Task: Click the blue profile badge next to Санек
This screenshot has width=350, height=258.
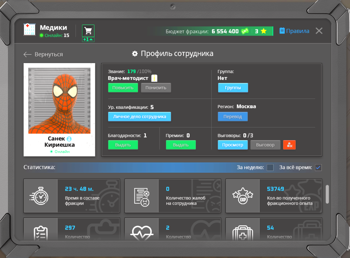Action: pyautogui.click(x=69, y=139)
